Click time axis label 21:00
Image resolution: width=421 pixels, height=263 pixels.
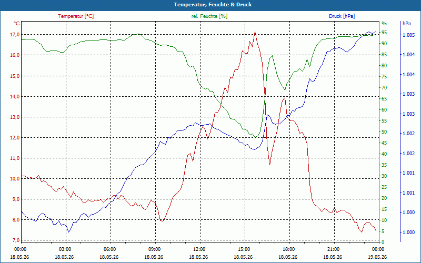coord(334,249)
